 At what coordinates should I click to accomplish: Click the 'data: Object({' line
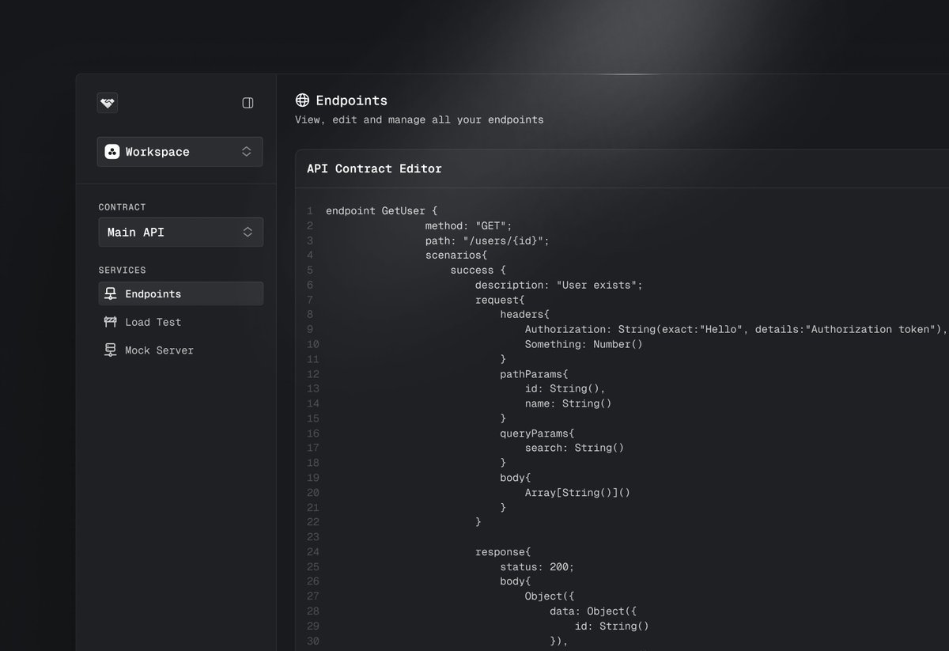593,611
